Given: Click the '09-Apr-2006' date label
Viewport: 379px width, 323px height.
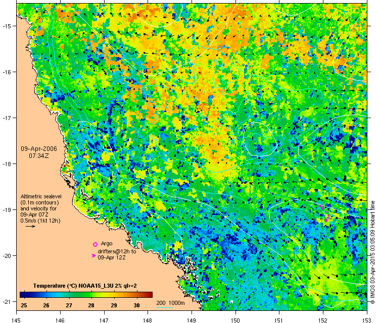Looking at the screenshot, I should (x=39, y=149).
